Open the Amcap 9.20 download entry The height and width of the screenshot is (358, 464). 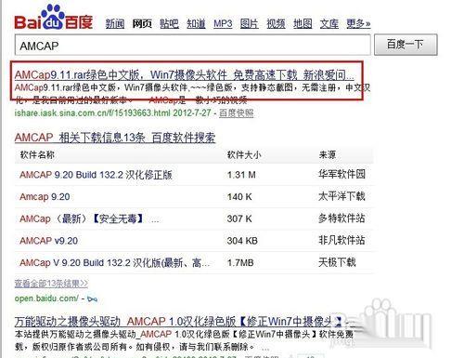(45, 197)
